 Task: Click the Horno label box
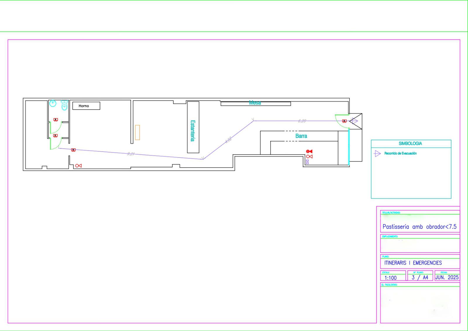click(86, 106)
